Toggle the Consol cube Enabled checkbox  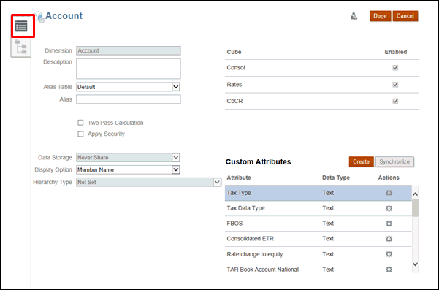pos(395,68)
